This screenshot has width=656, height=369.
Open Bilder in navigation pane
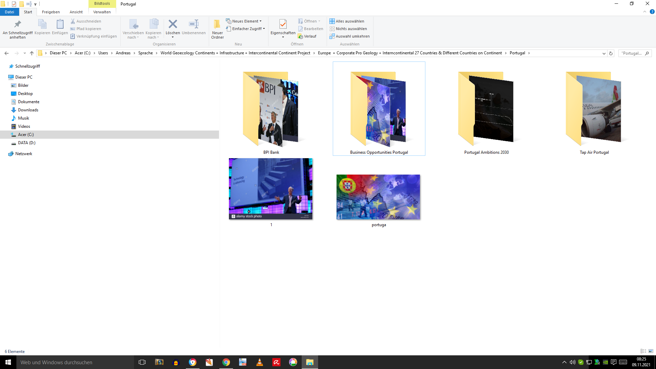pyautogui.click(x=23, y=85)
